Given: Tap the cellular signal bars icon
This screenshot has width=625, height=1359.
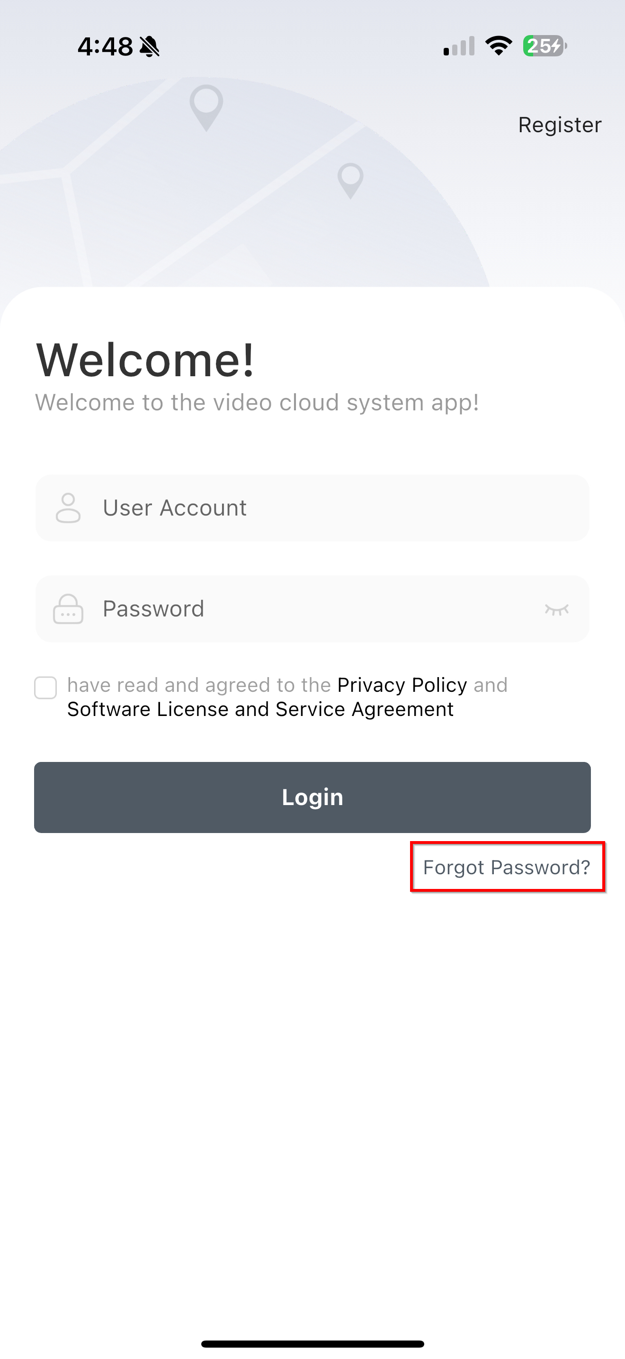Looking at the screenshot, I should click(x=459, y=46).
